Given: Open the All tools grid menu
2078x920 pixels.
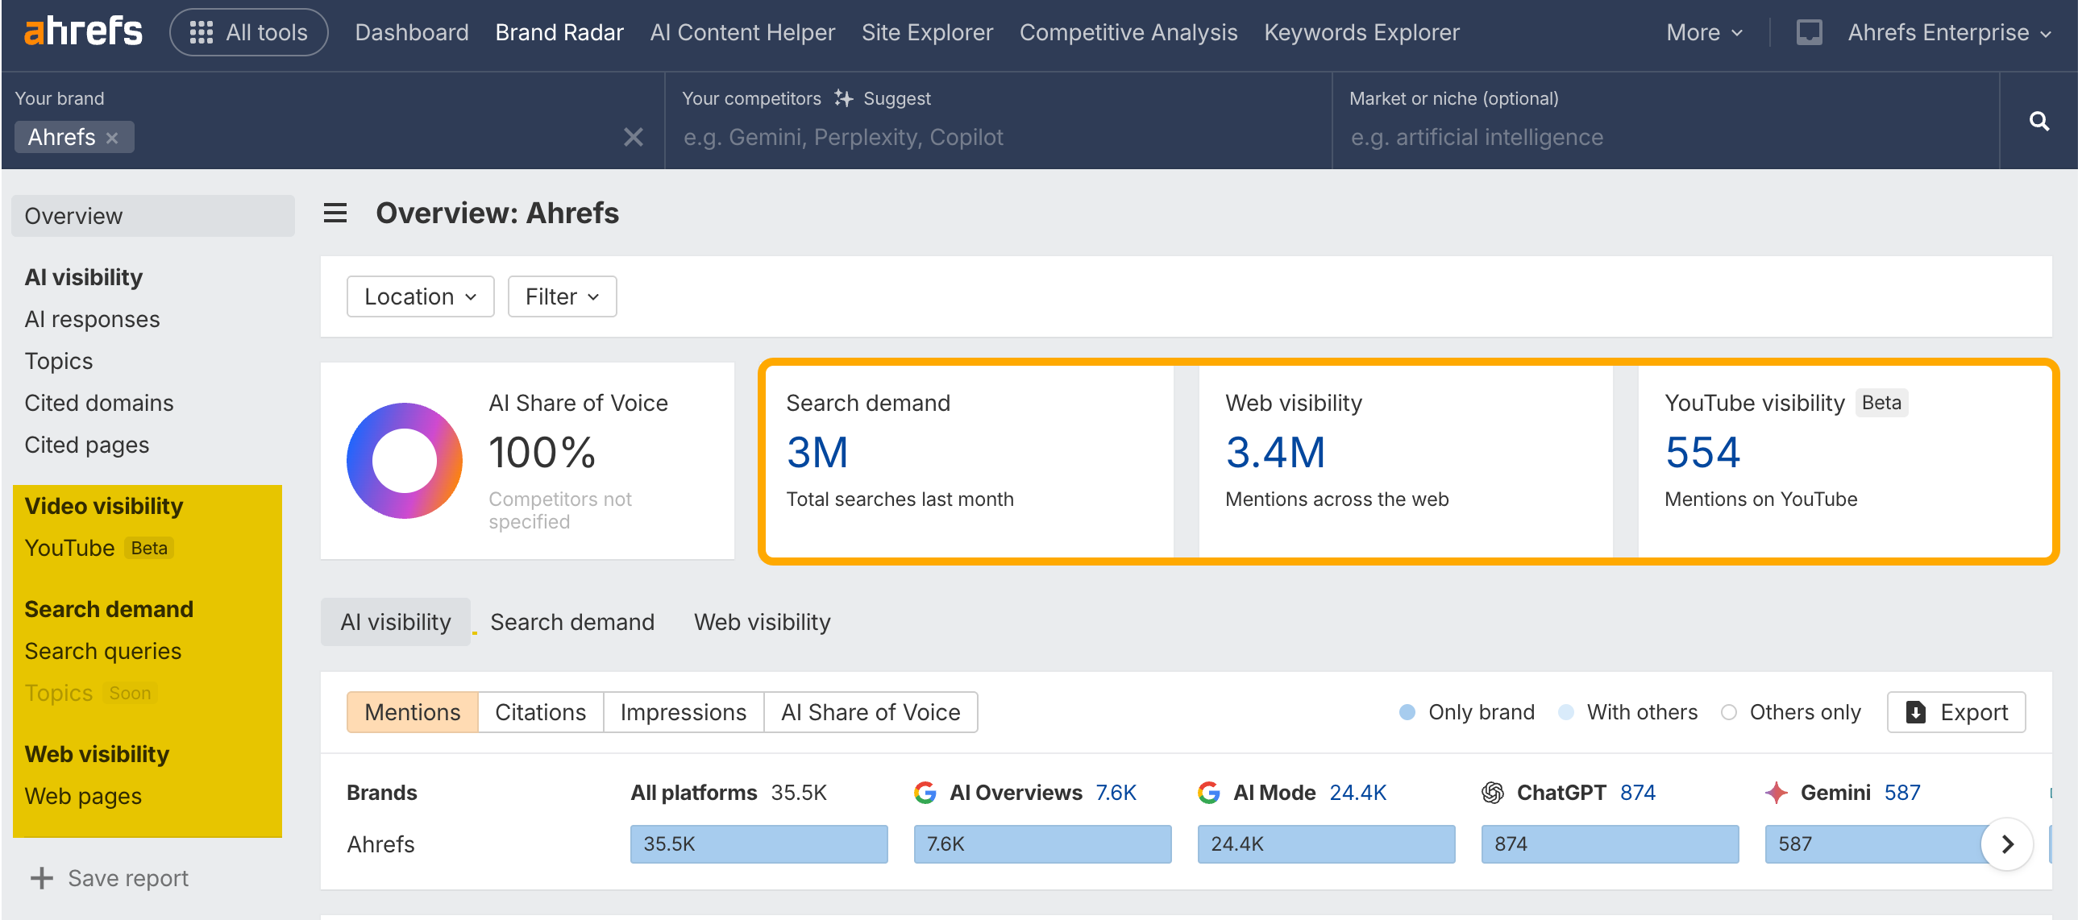Looking at the screenshot, I should [x=248, y=32].
